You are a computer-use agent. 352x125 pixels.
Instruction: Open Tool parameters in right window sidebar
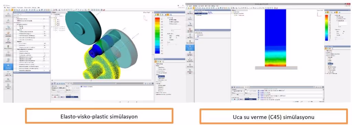190,36
